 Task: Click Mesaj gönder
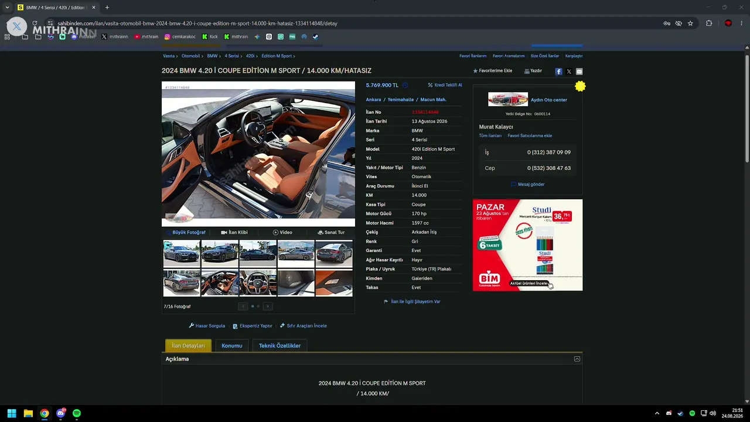[528, 184]
